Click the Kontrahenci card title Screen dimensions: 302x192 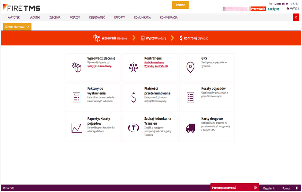click(153, 58)
